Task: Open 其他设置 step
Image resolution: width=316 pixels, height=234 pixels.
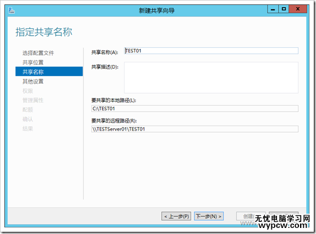Action: [33, 81]
